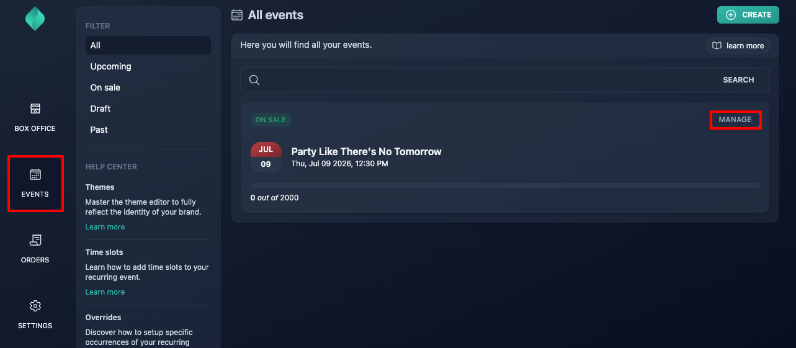This screenshot has height=348, width=796.
Task: Open the Settings gear icon
Action: [x=35, y=306]
